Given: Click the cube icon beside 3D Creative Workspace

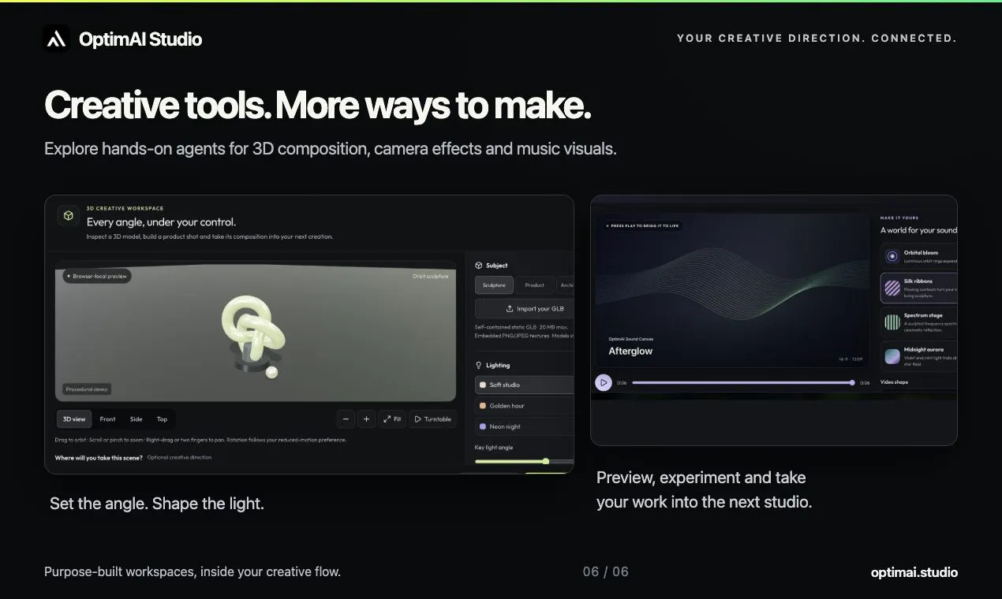Looking at the screenshot, I should pyautogui.click(x=69, y=216).
